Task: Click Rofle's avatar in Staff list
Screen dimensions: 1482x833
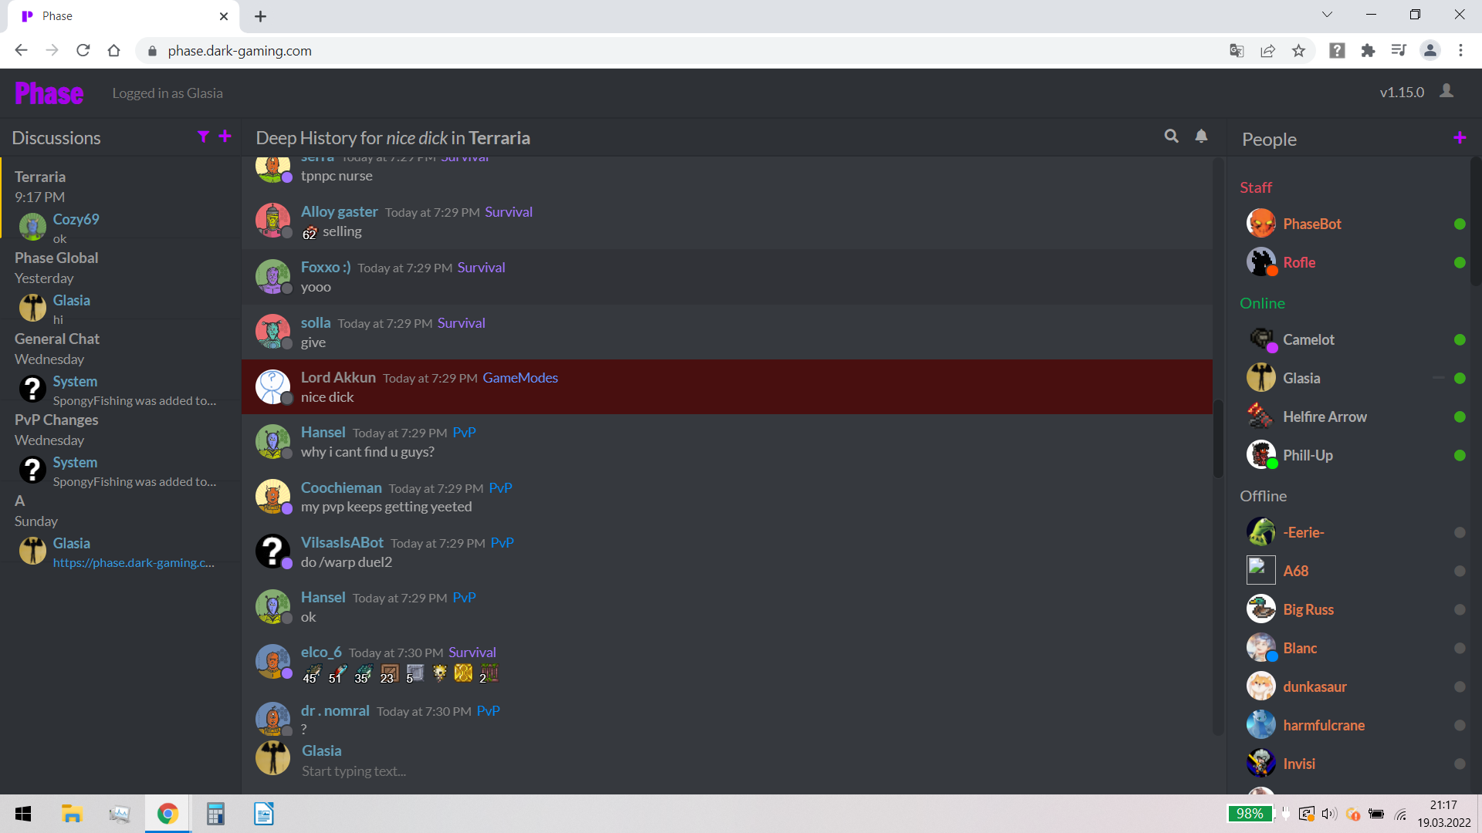Action: point(1260,262)
